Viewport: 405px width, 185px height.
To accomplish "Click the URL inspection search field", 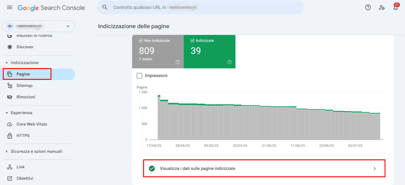I will point(200,7).
